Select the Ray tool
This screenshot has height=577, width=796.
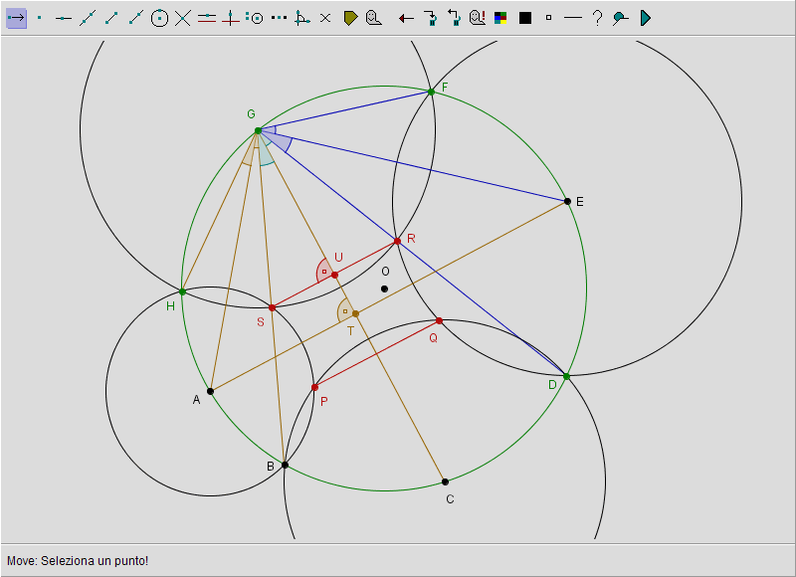135,18
